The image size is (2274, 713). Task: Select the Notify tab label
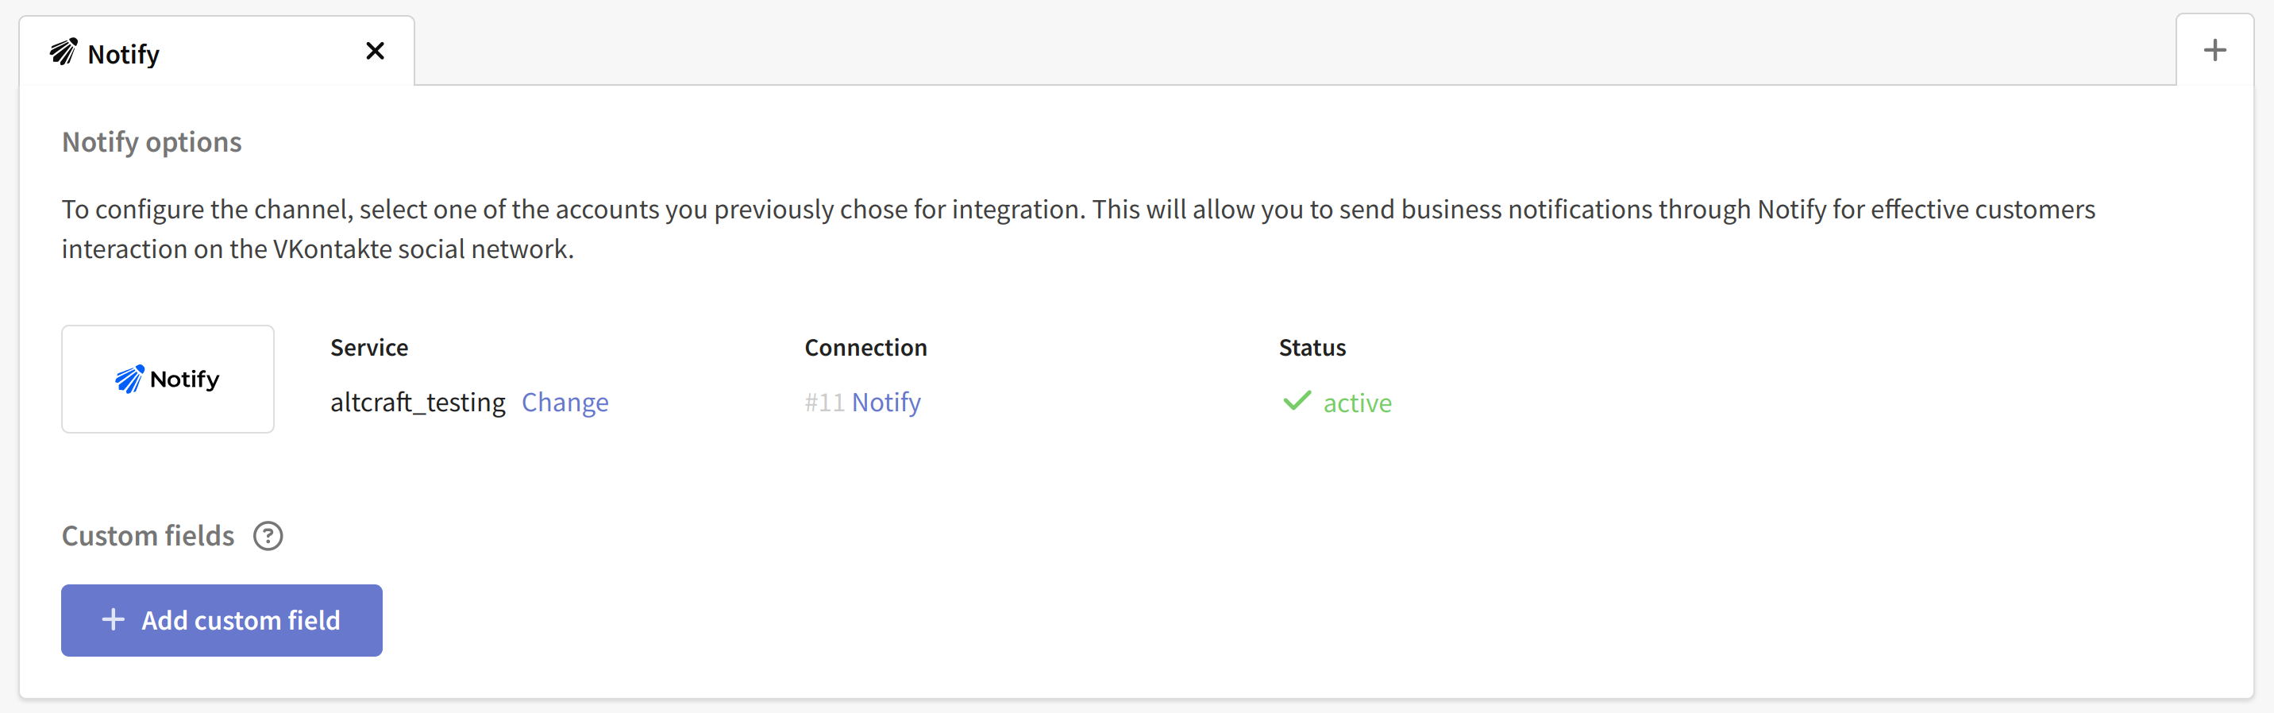pos(124,54)
